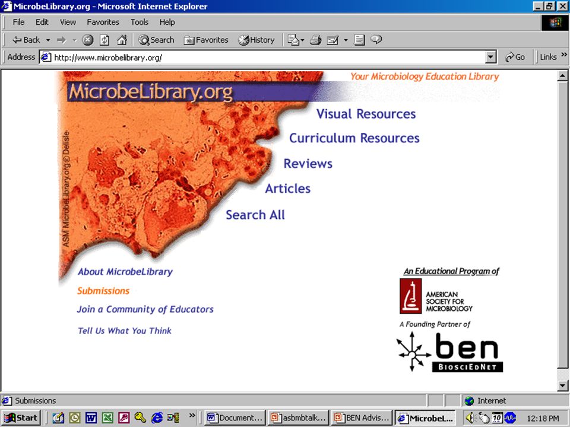Image resolution: width=570 pixels, height=427 pixels.
Task: Open the Forward history dropdown arrow
Action: point(74,40)
